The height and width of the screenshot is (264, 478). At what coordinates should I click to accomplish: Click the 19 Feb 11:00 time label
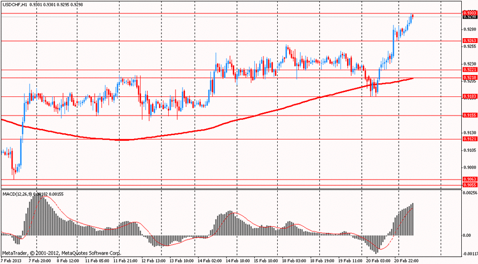(x=350, y=261)
